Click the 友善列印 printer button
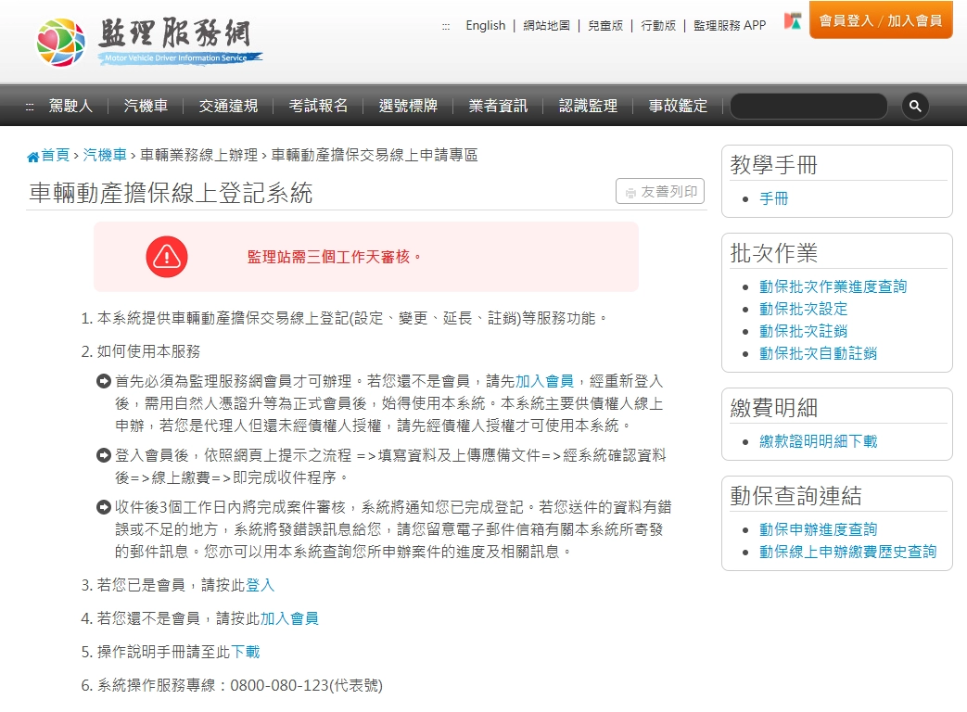Screen dimensions: 967x712 tap(660, 192)
